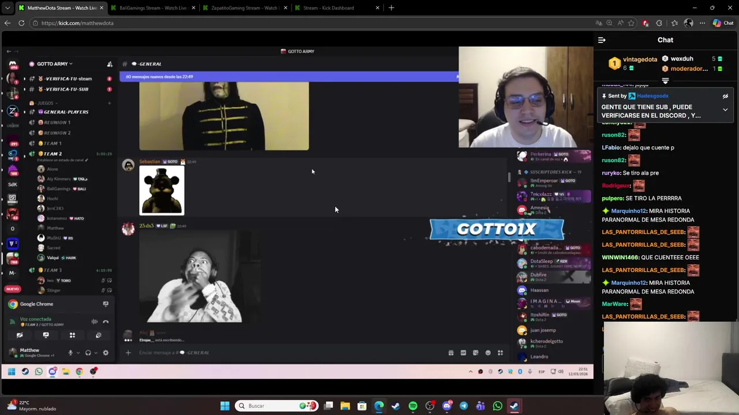Open Discord emoji picker

[488, 353]
